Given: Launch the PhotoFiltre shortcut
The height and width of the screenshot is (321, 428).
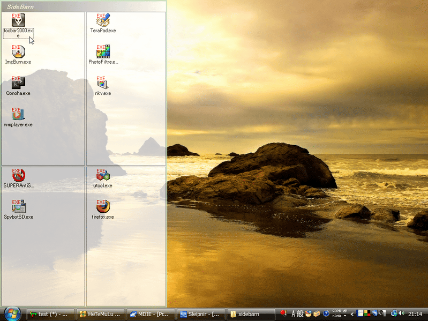Looking at the screenshot, I should 103,53.
